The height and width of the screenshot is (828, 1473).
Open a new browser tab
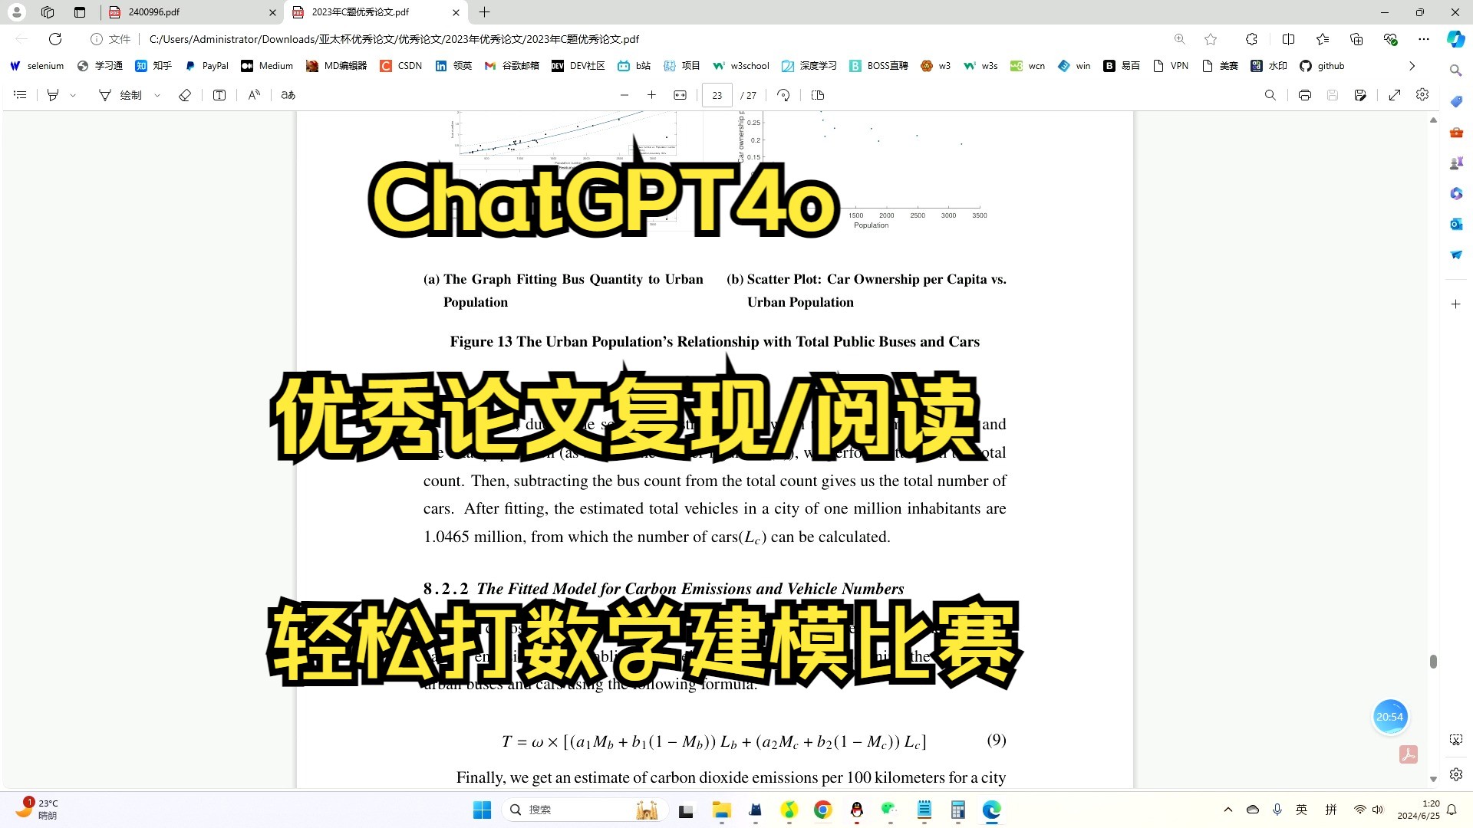point(485,12)
